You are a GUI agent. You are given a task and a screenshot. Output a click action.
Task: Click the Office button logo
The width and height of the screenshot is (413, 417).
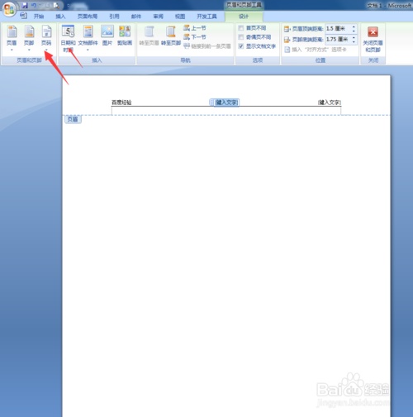click(9, 10)
